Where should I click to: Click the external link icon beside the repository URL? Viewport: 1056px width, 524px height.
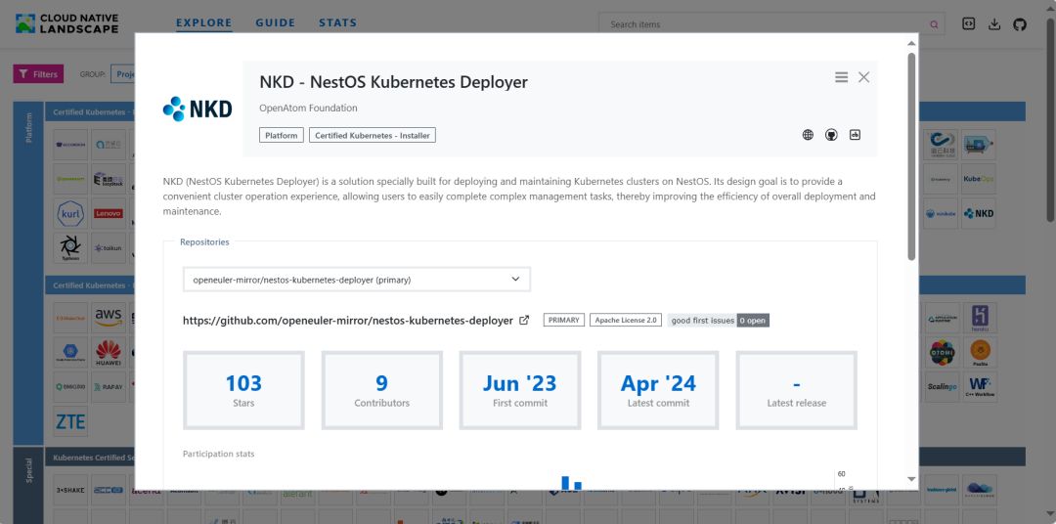(524, 320)
